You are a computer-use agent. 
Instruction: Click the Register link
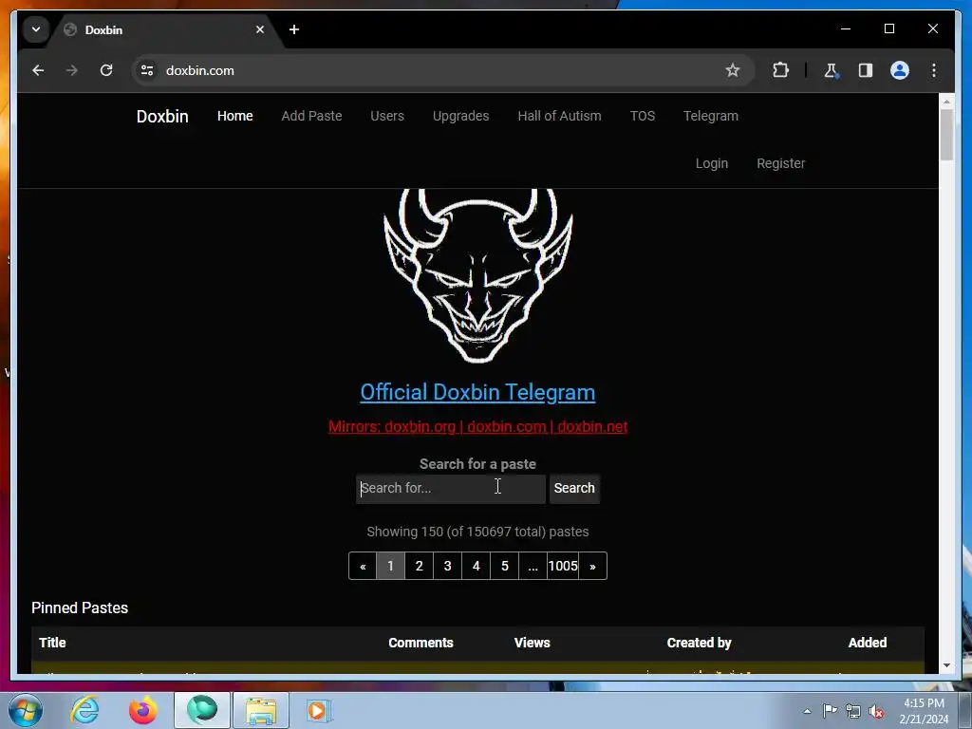coord(781,163)
